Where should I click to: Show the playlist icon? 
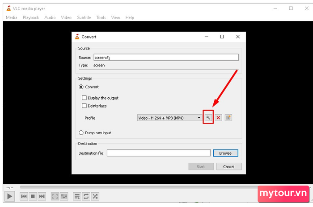77,196
